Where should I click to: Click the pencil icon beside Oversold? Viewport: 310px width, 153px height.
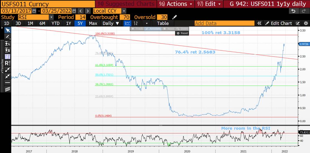click(x=175, y=17)
